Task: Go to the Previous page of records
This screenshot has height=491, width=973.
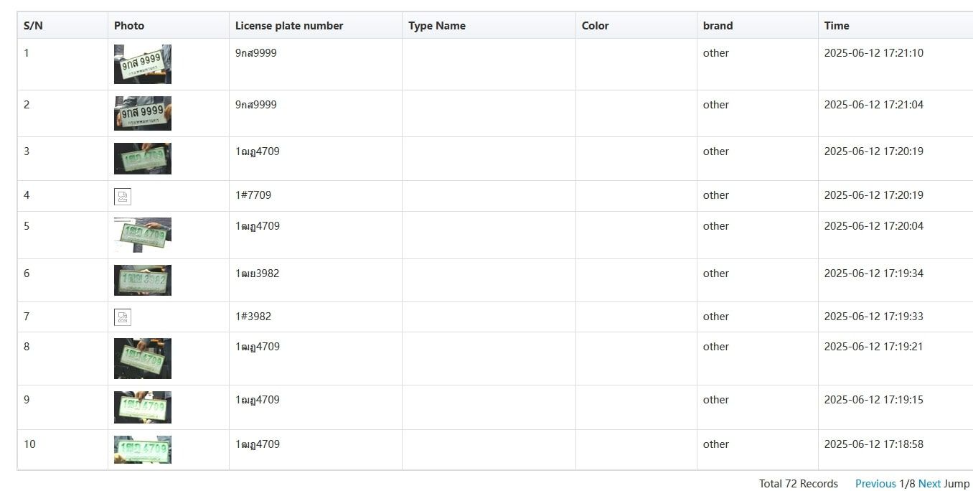Action: point(875,483)
